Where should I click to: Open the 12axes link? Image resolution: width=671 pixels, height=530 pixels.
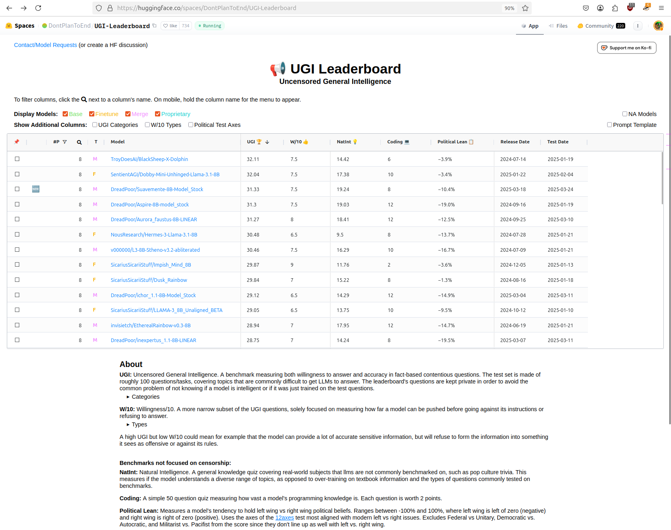[x=285, y=518]
